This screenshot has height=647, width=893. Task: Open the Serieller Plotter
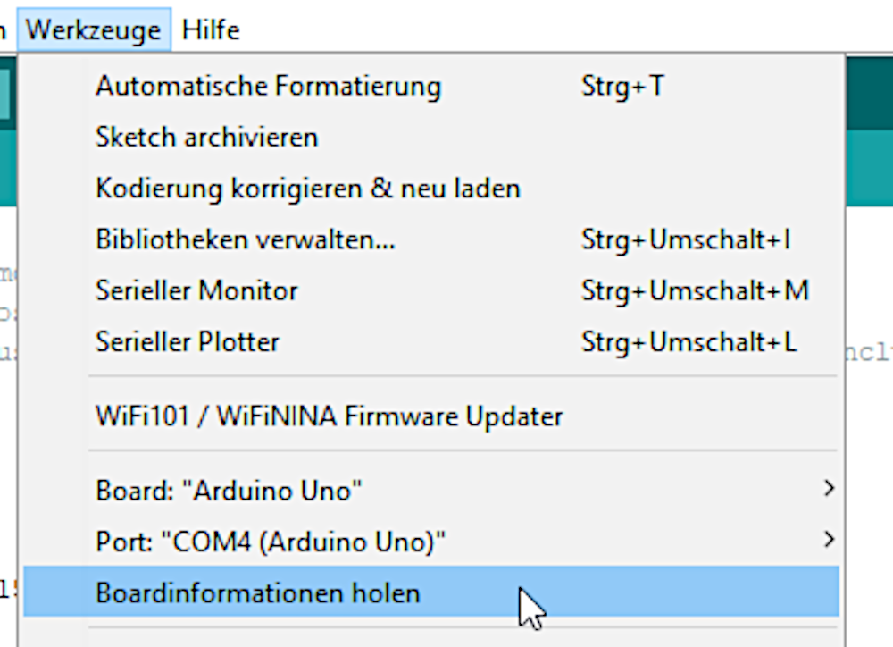(x=188, y=342)
